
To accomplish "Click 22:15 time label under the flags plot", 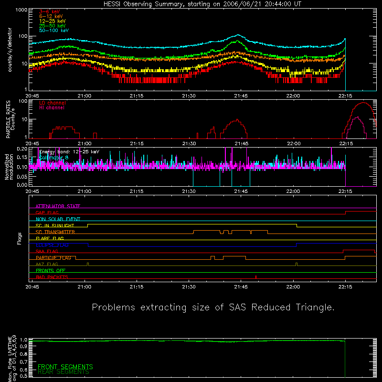I will pyautogui.click(x=345, y=287).
